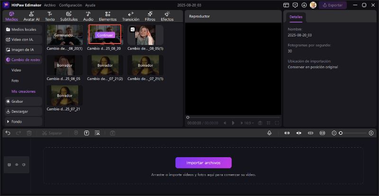
Task: Click the Continuar button on the thumbnail
Action: coord(105,35)
